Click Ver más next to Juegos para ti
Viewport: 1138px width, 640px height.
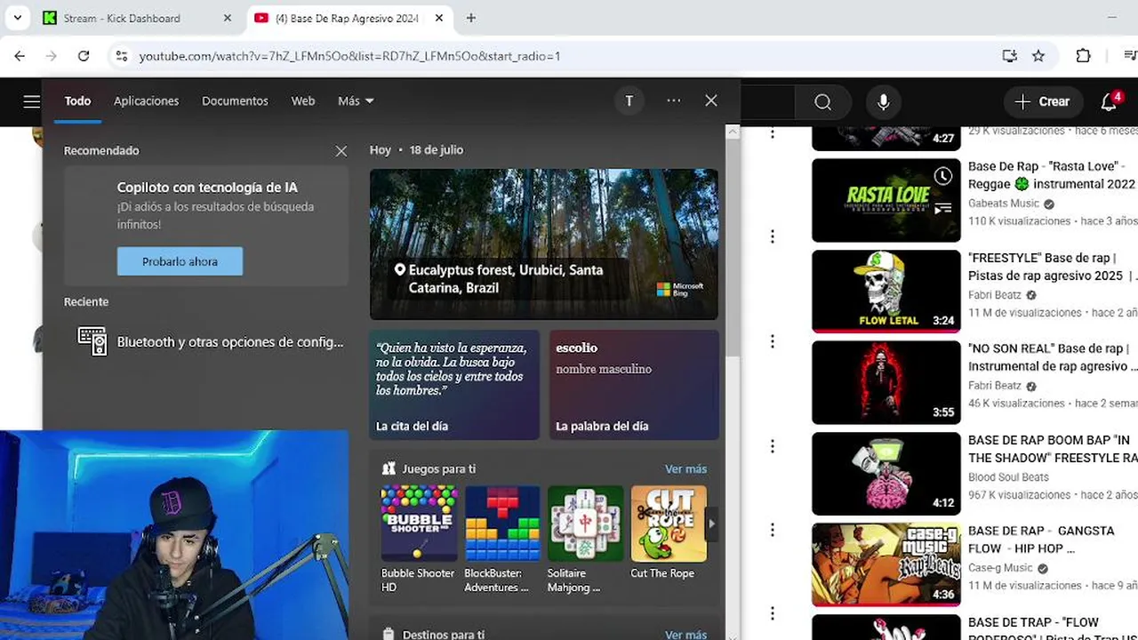[685, 469]
